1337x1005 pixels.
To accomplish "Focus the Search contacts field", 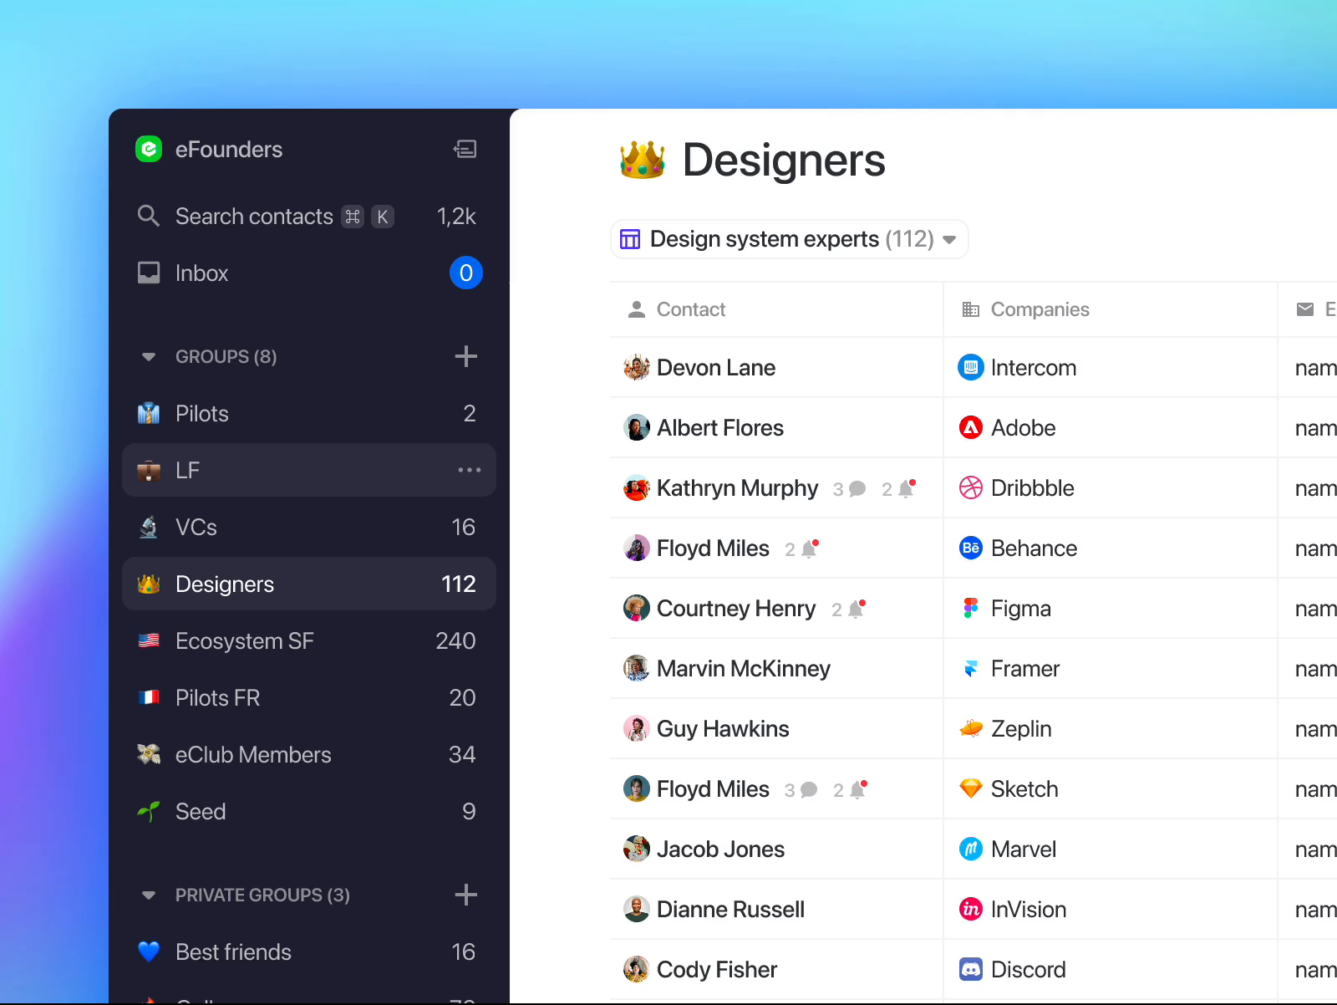I will [x=309, y=216].
